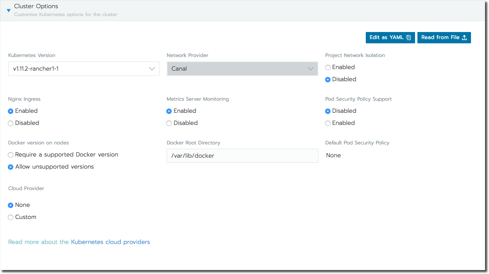Viewport: 489px width, 274px height.
Task: Enable Project Network Isolation
Action: [327, 68]
